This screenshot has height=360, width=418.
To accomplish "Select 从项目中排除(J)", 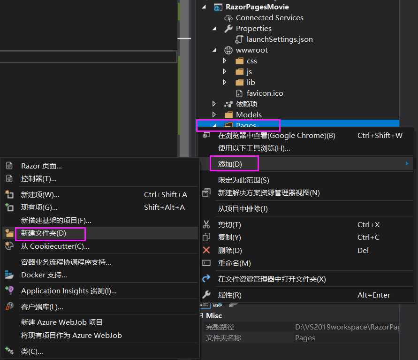I will 306,208.
